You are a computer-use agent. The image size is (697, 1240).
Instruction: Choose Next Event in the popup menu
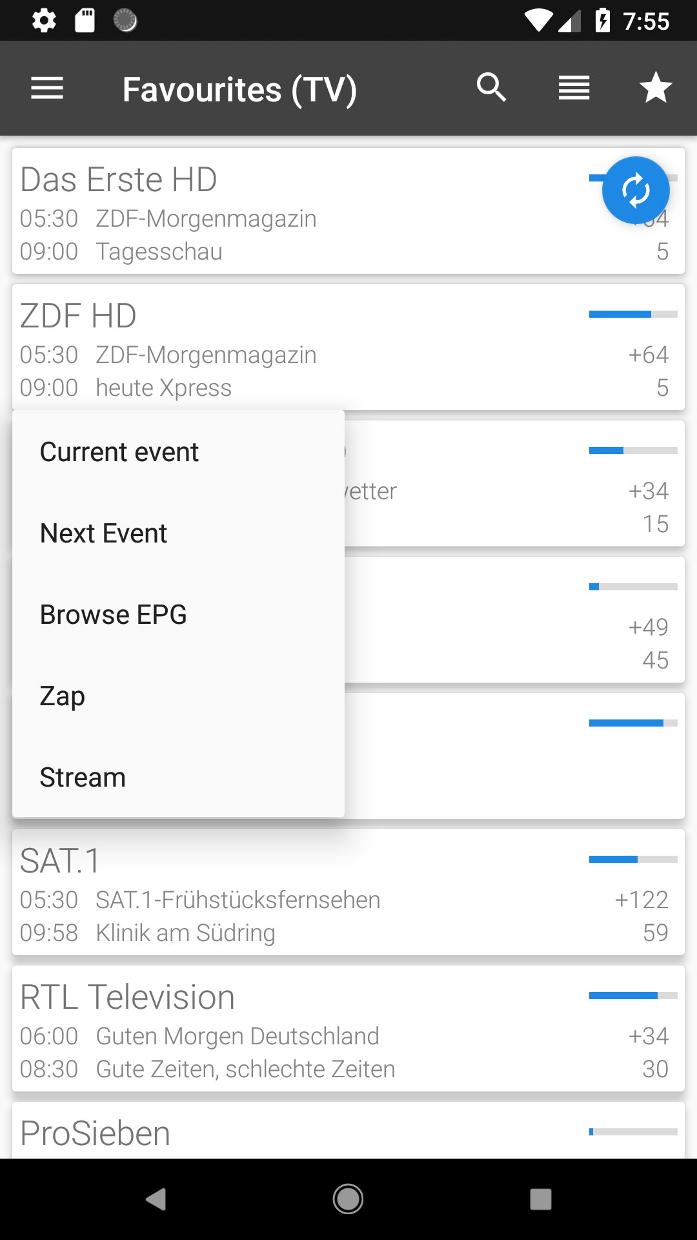pos(103,533)
